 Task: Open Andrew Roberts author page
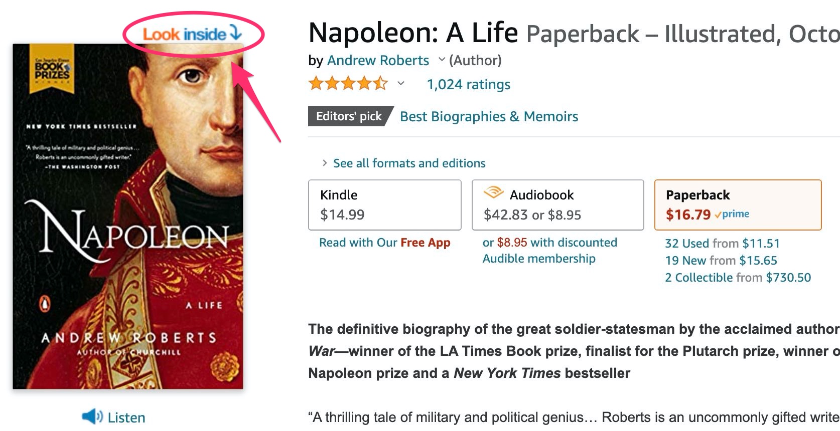pos(378,61)
